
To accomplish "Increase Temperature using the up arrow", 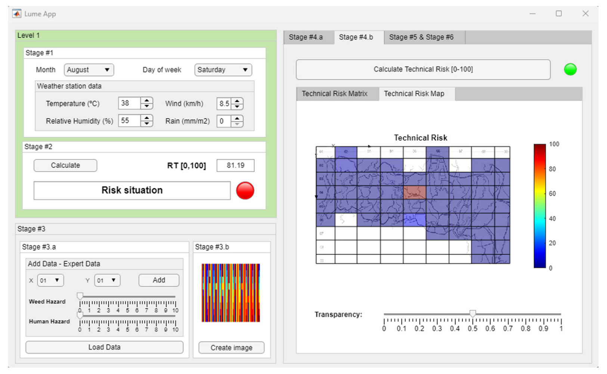I will (147, 100).
